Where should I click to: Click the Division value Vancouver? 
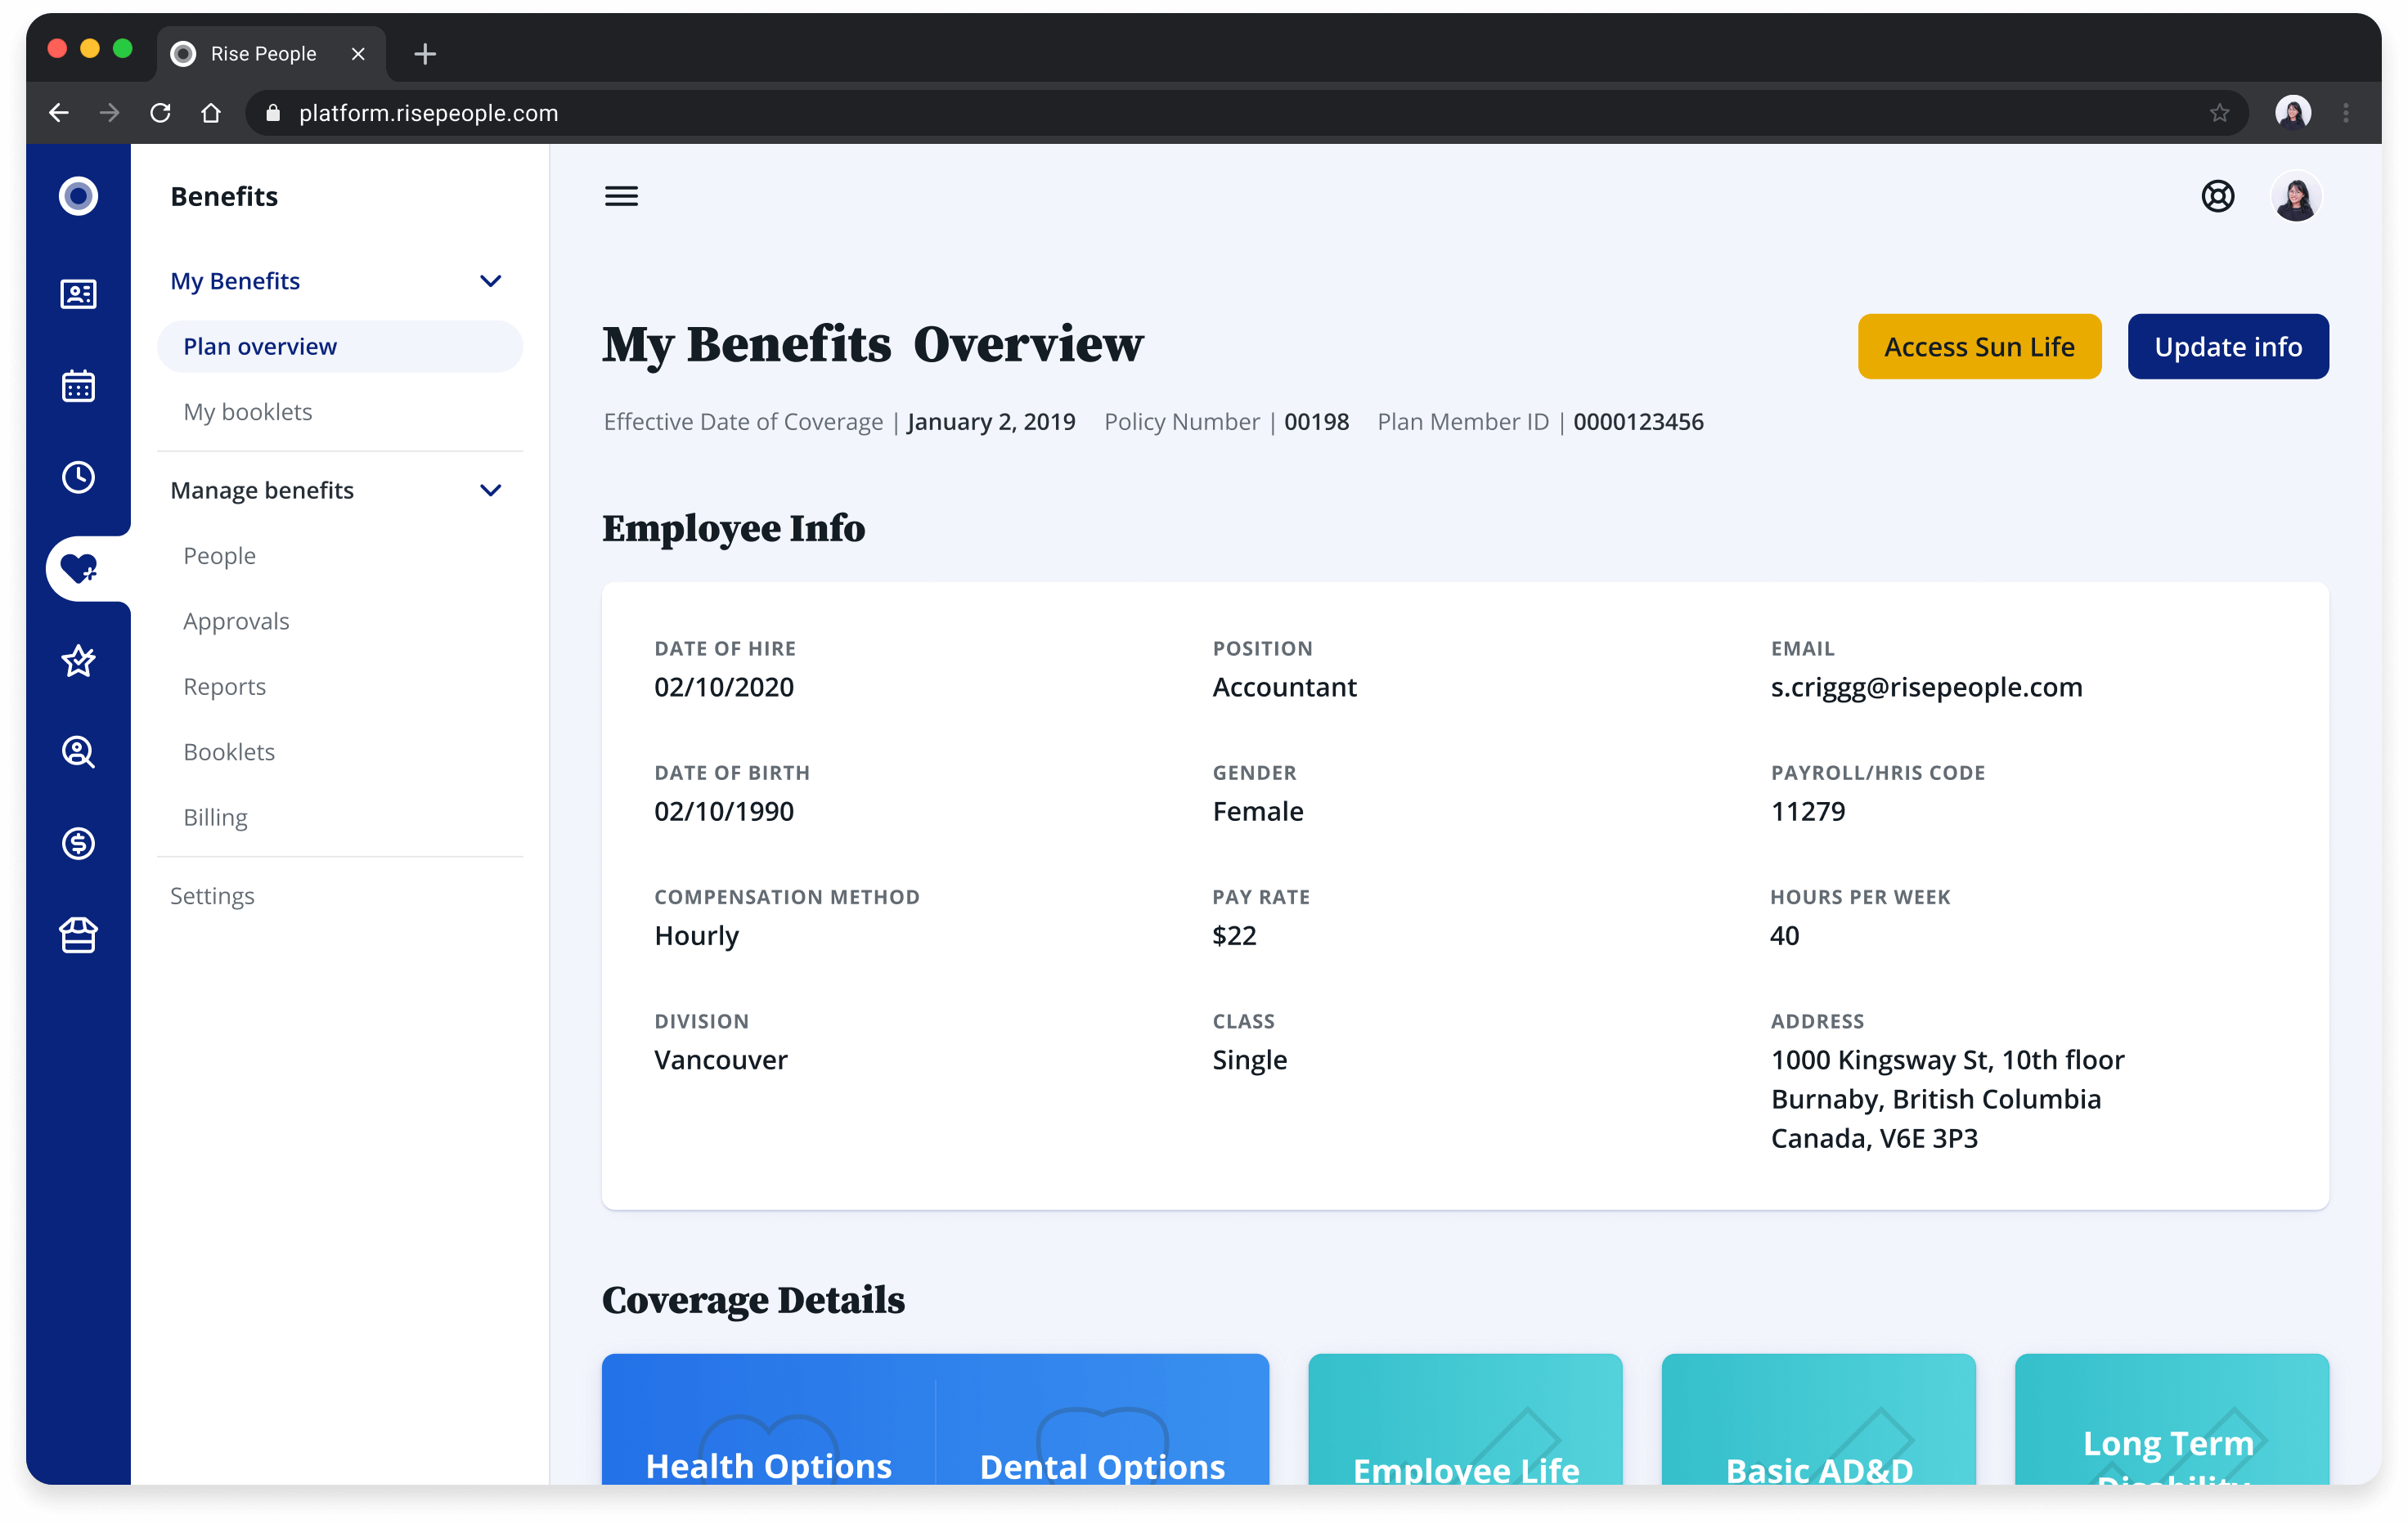point(721,1060)
